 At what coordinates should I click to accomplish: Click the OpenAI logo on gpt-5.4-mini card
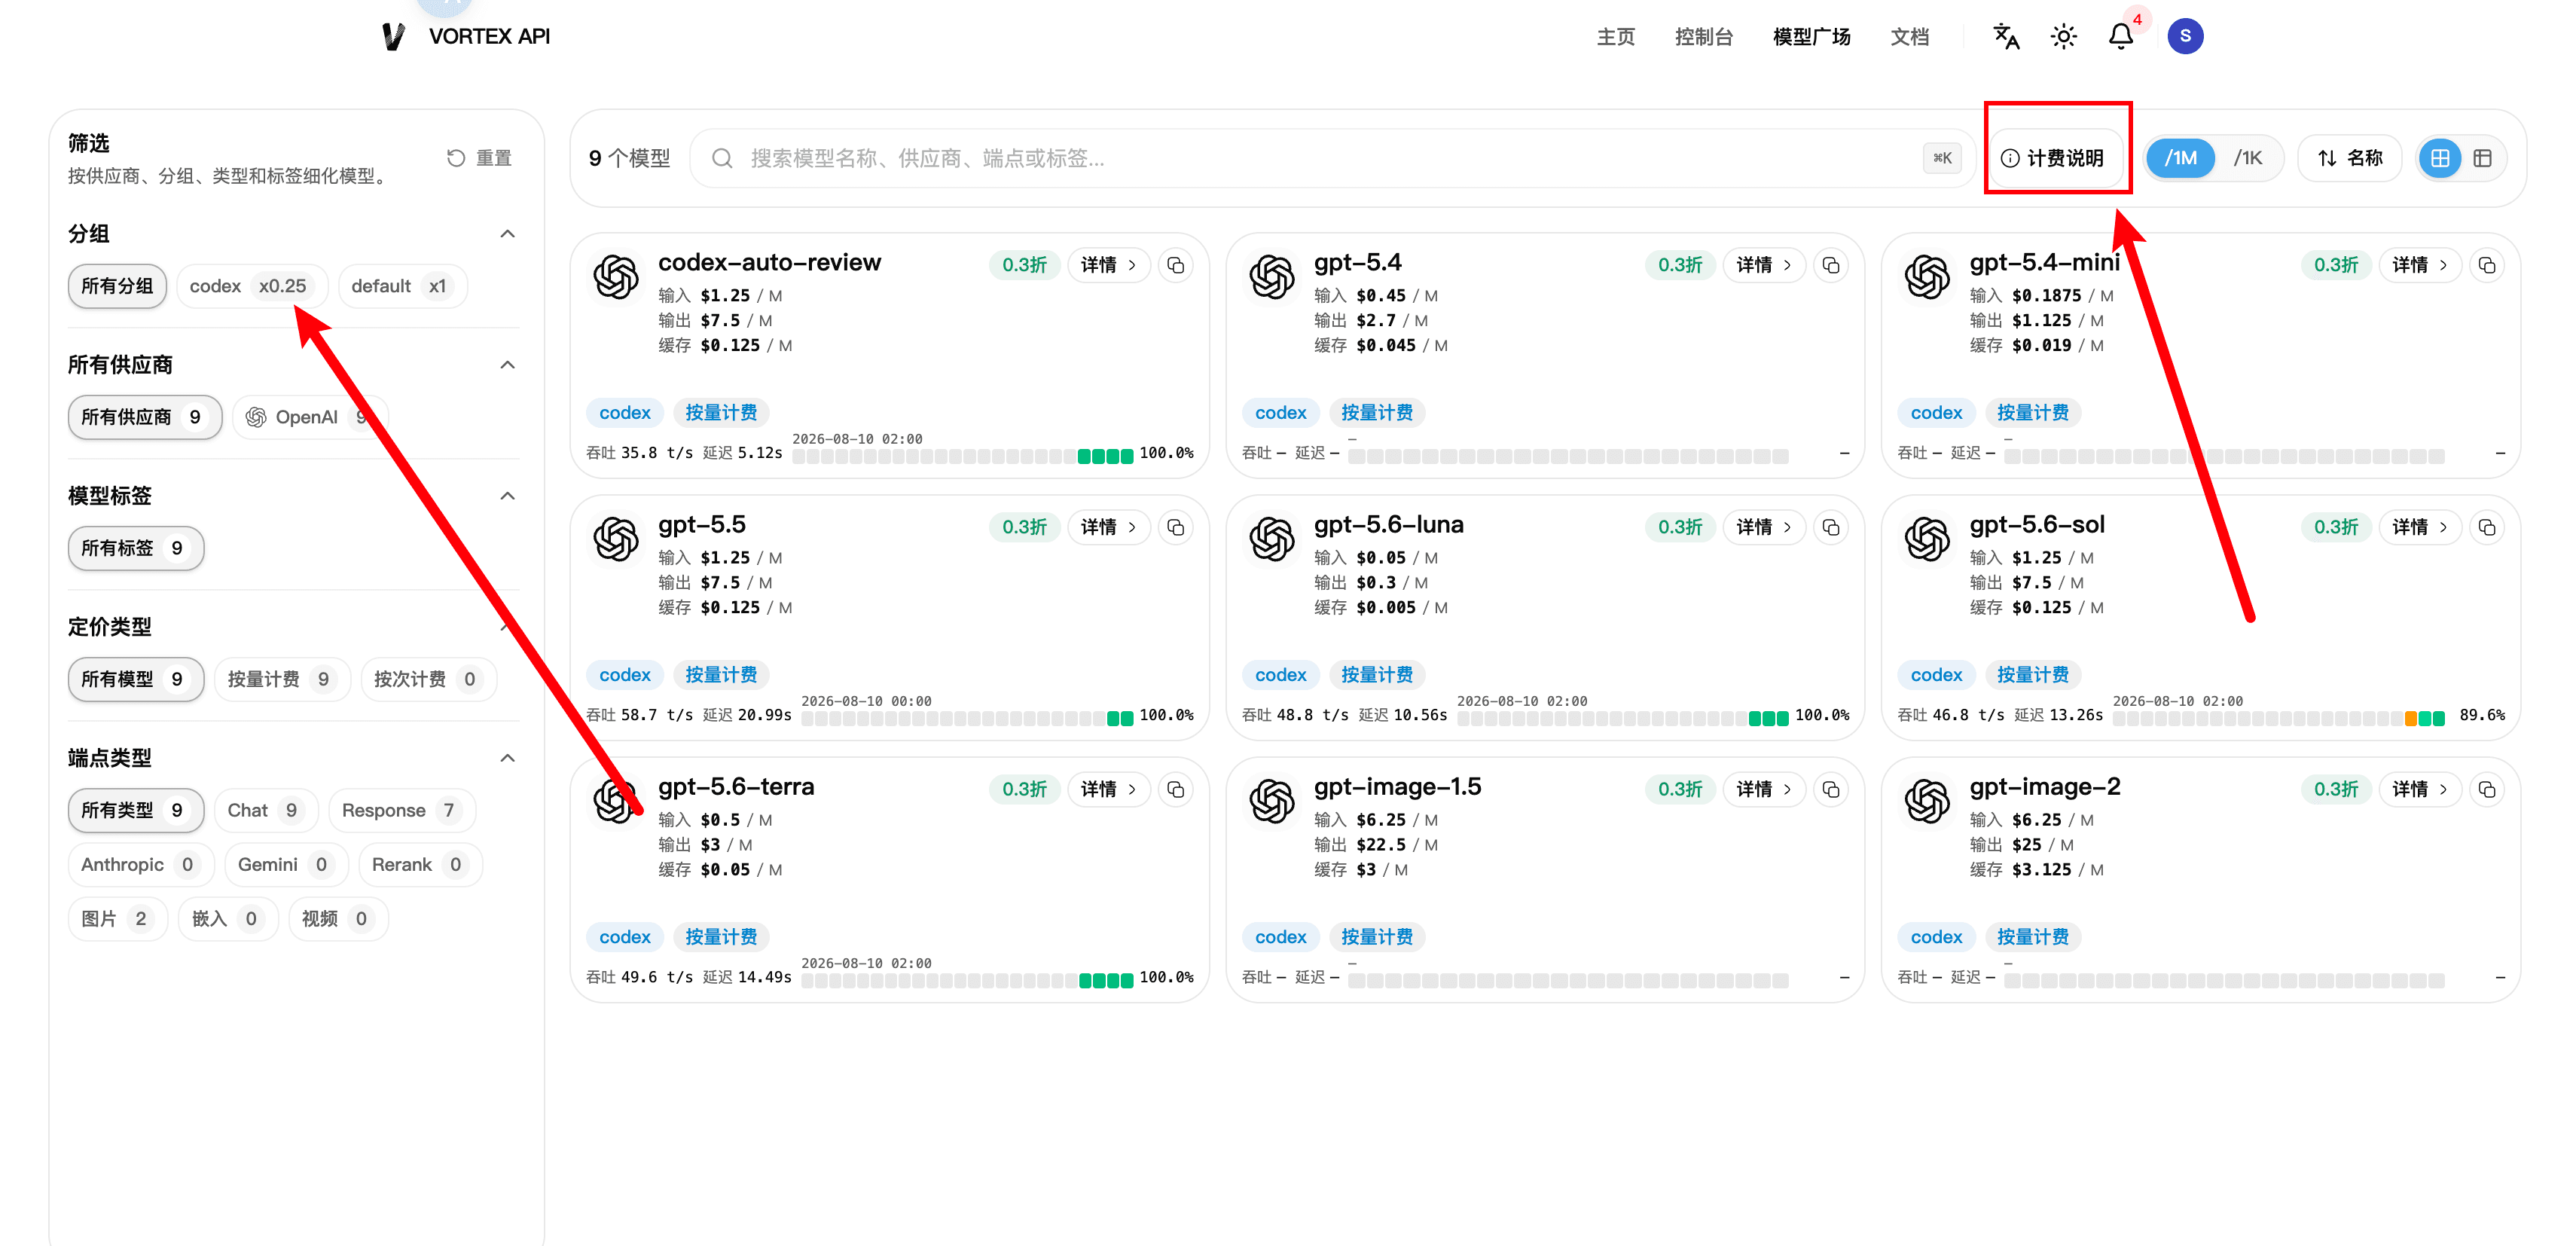pyautogui.click(x=1927, y=277)
